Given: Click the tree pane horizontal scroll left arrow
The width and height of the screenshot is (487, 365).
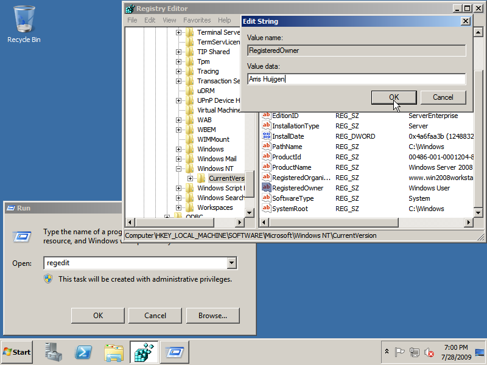Looking at the screenshot, I should [x=130, y=222].
